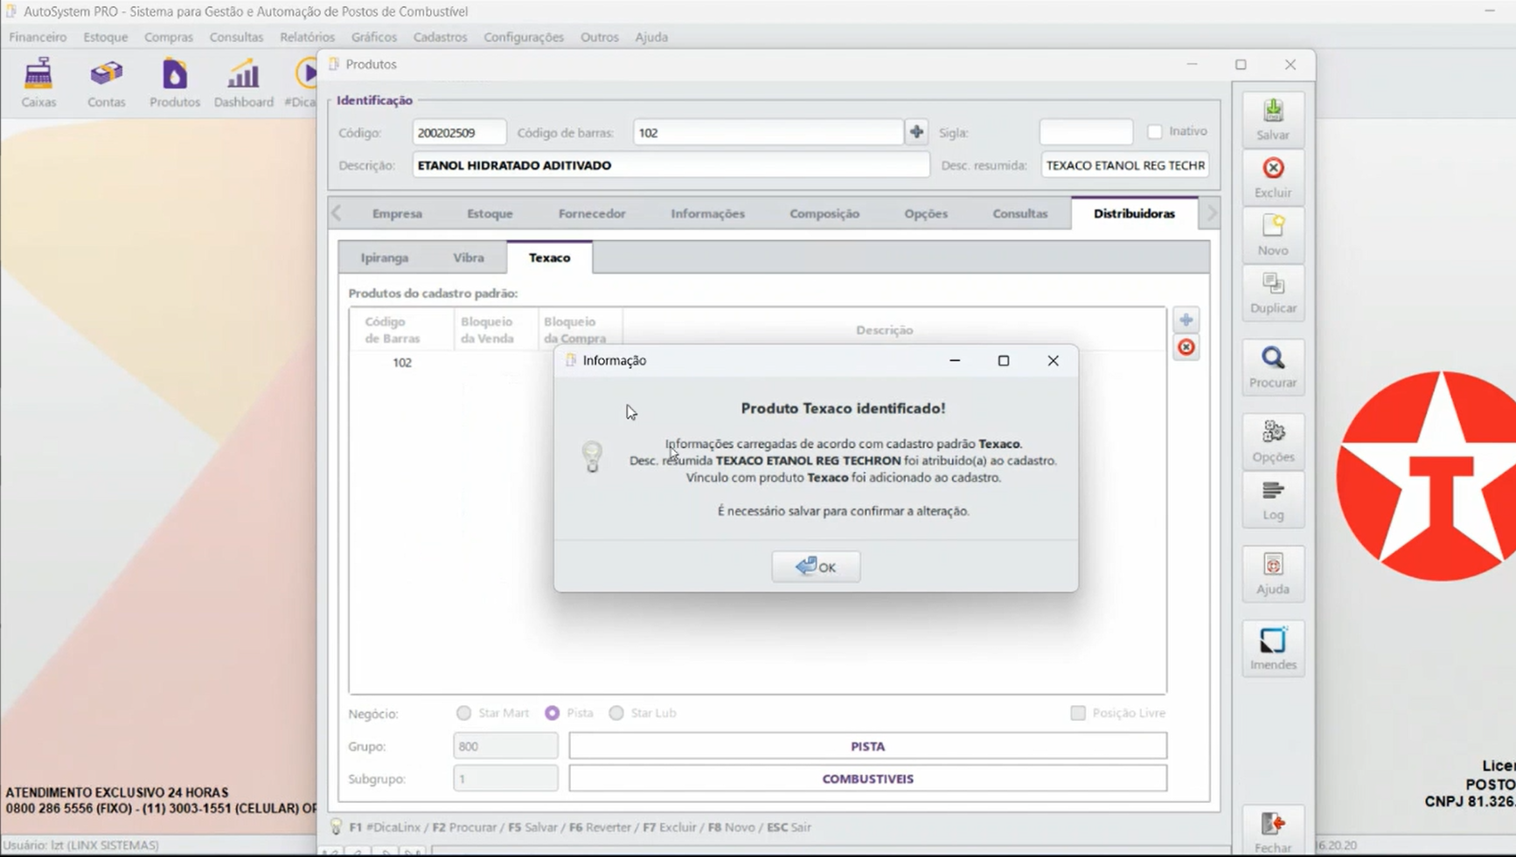Open the Financeiro menu

pyautogui.click(x=38, y=37)
